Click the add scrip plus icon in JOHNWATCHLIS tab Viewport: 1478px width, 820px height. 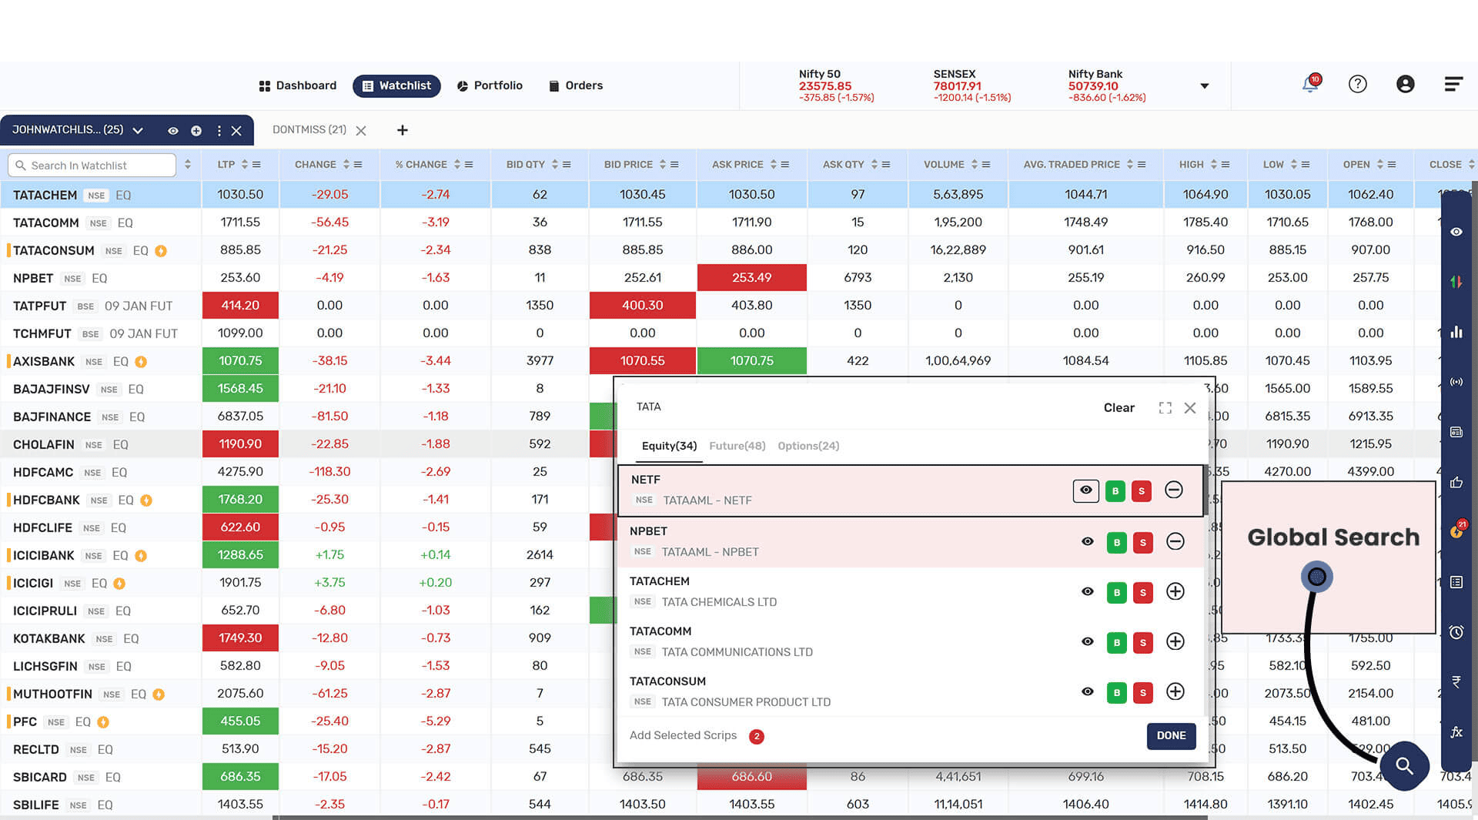coord(196,131)
